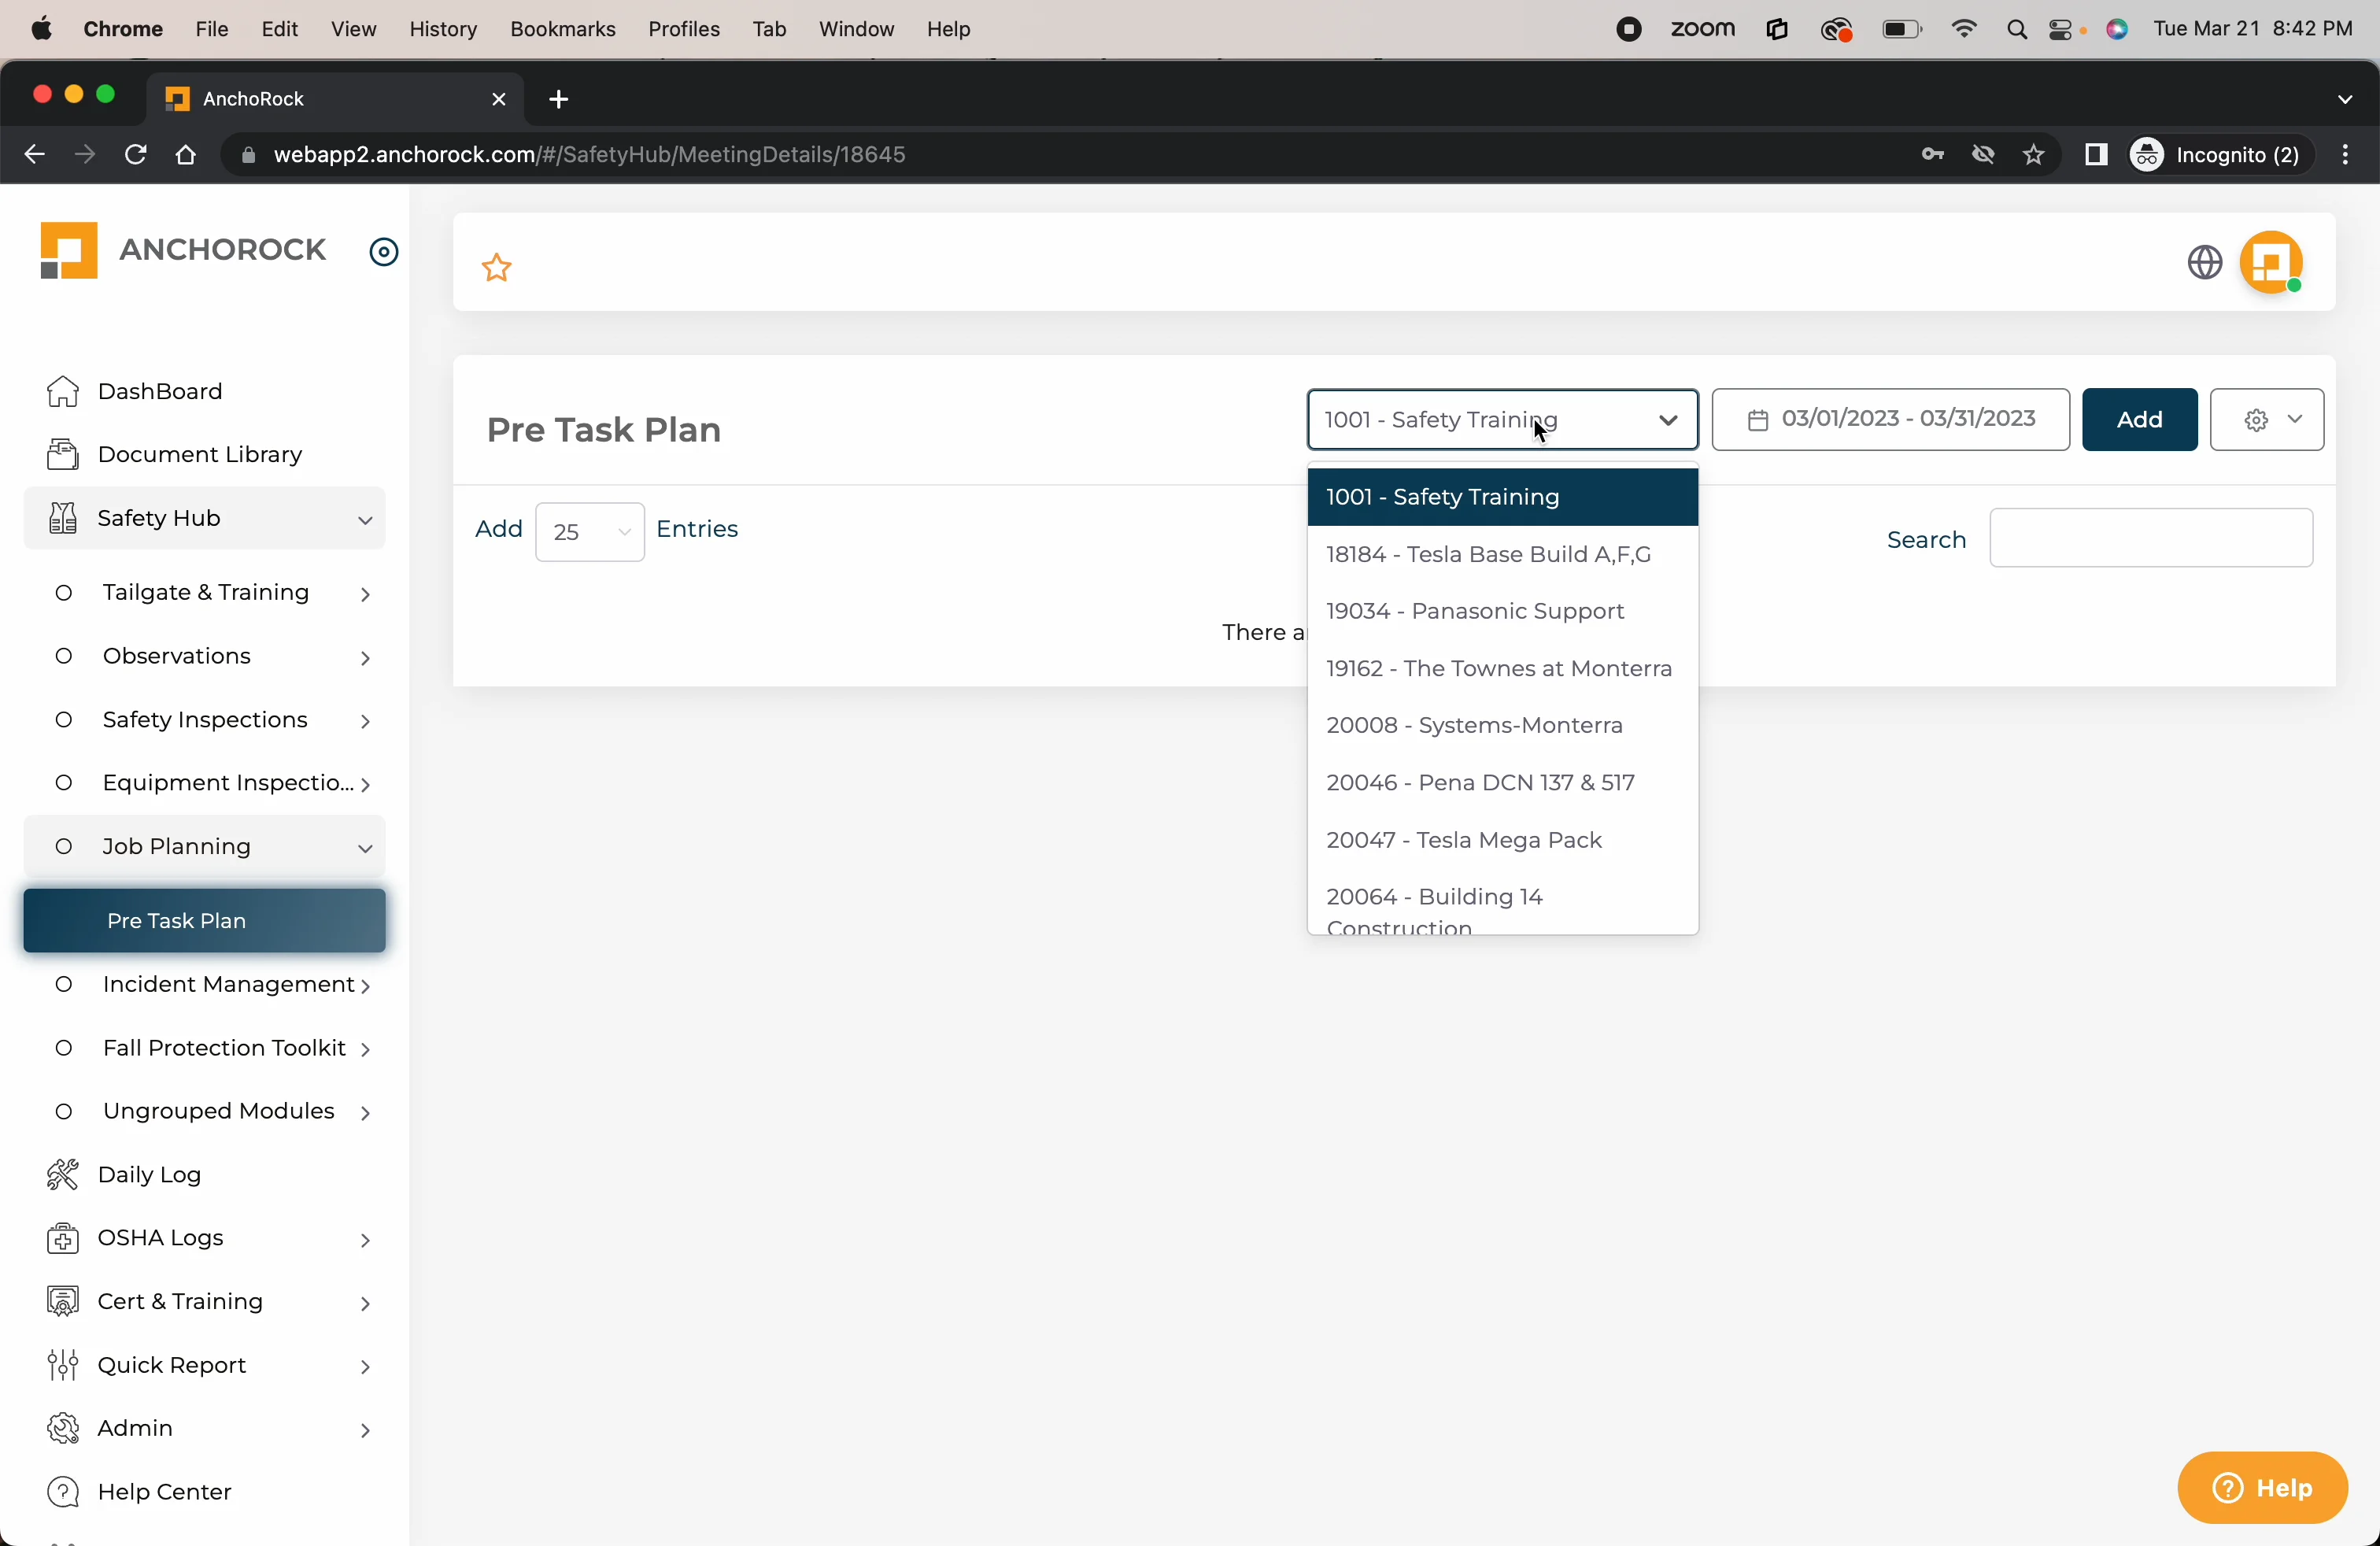Open the History menu
This screenshot has height=1546, width=2380.
(x=443, y=29)
